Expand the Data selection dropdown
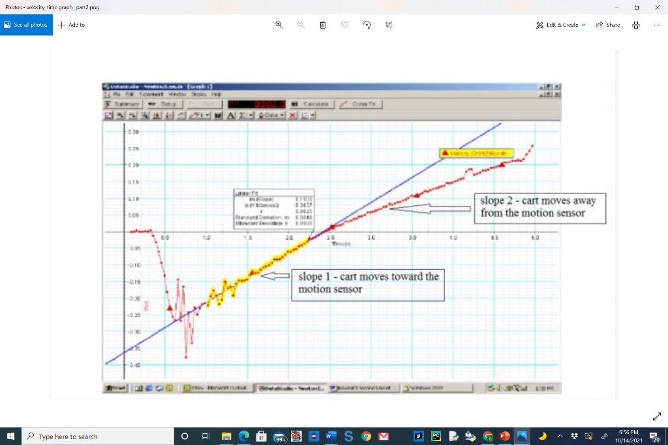Viewport: 668px width, 445px height. (x=282, y=115)
